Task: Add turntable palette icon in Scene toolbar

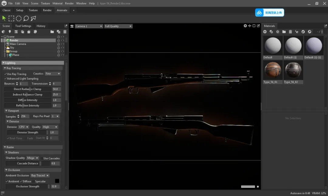Action: click(35, 32)
